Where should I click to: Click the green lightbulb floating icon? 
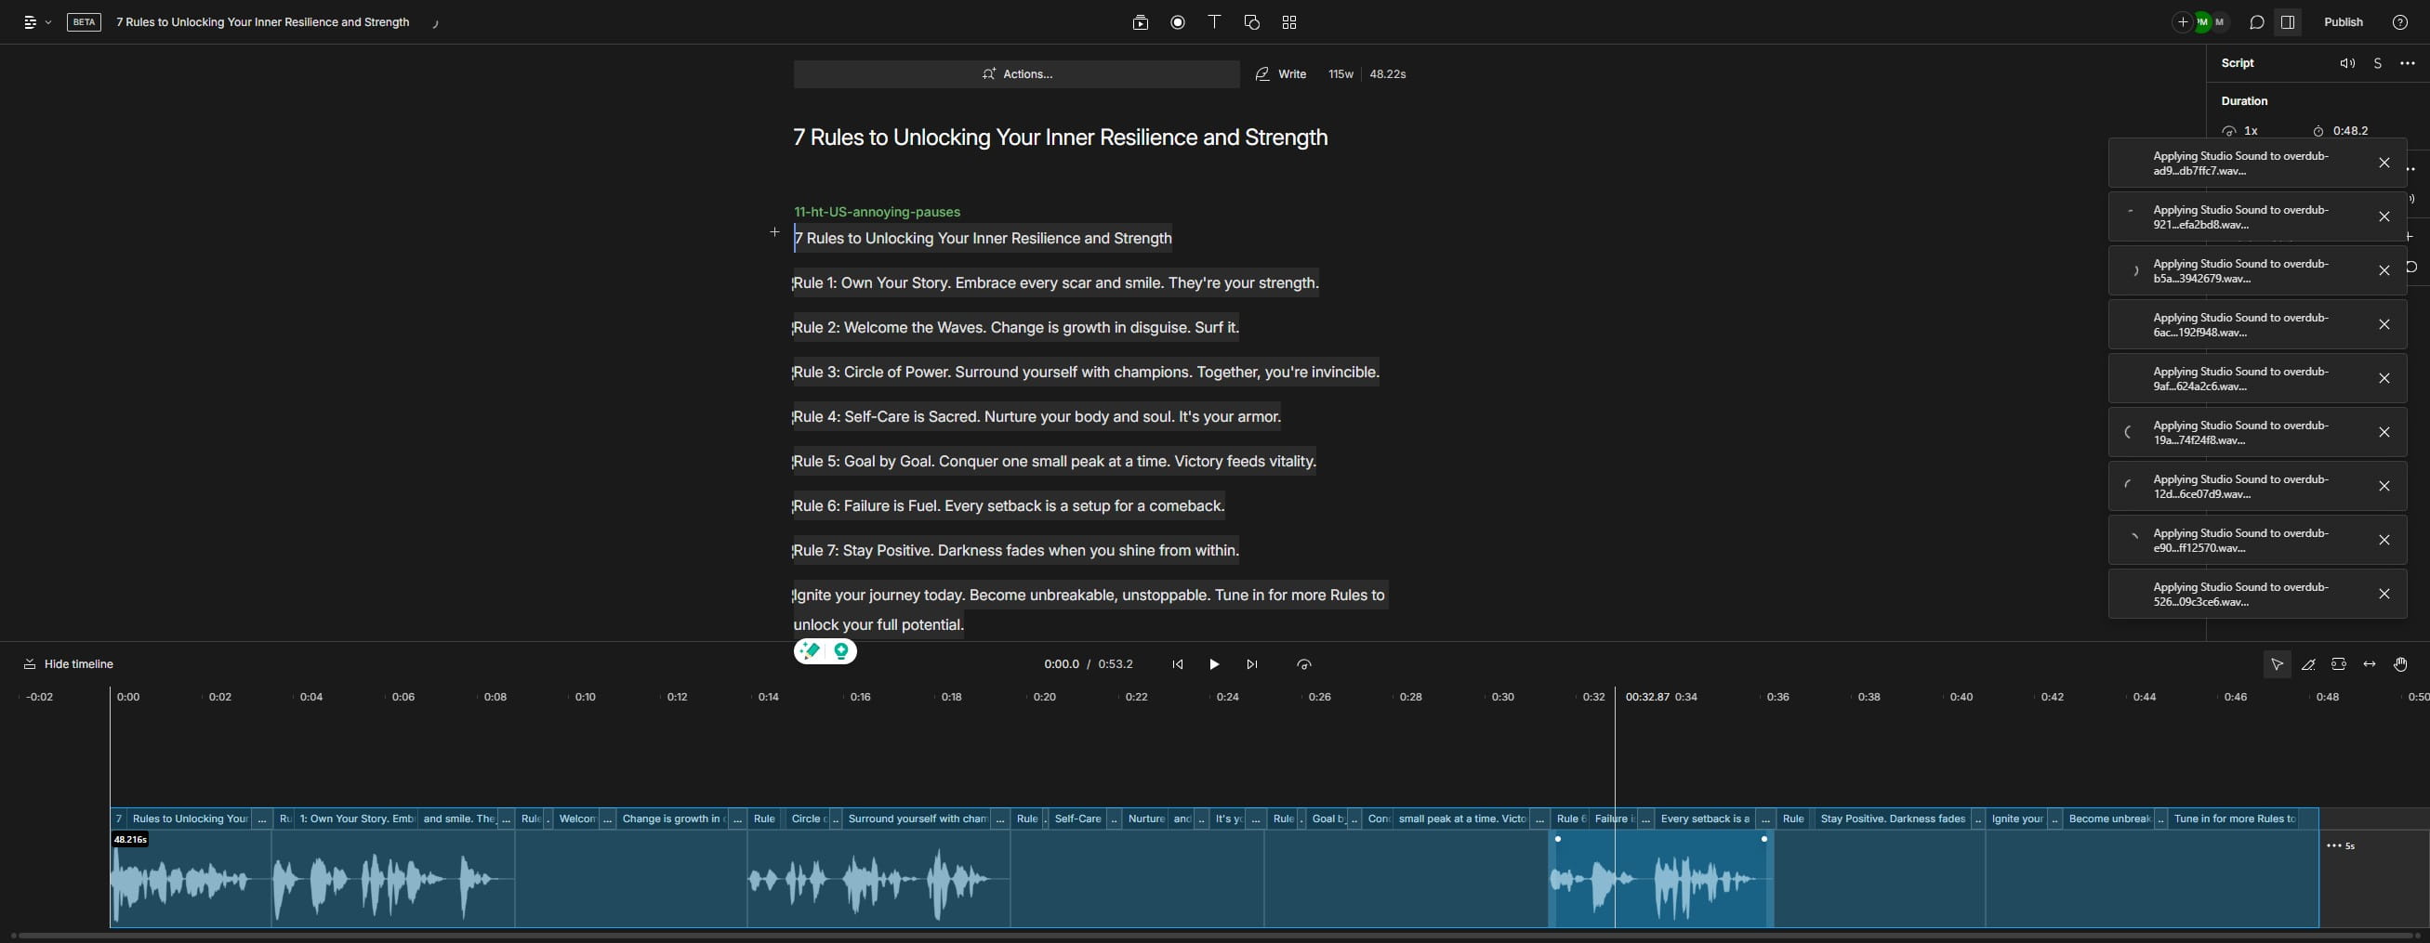tap(840, 650)
